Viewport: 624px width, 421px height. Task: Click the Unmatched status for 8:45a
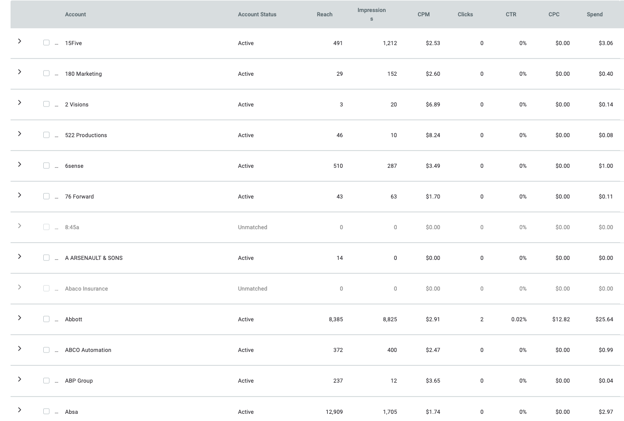pos(253,227)
